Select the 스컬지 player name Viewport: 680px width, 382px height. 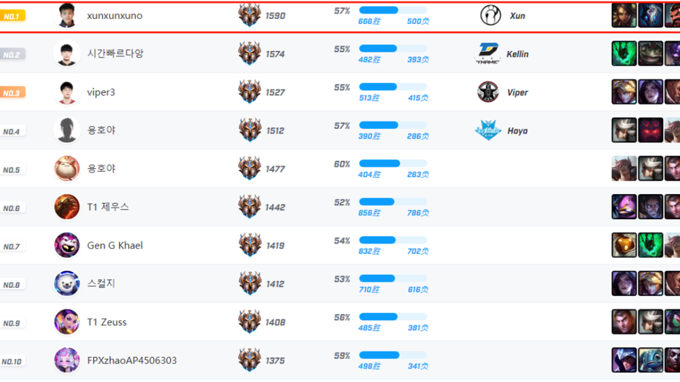(x=101, y=284)
